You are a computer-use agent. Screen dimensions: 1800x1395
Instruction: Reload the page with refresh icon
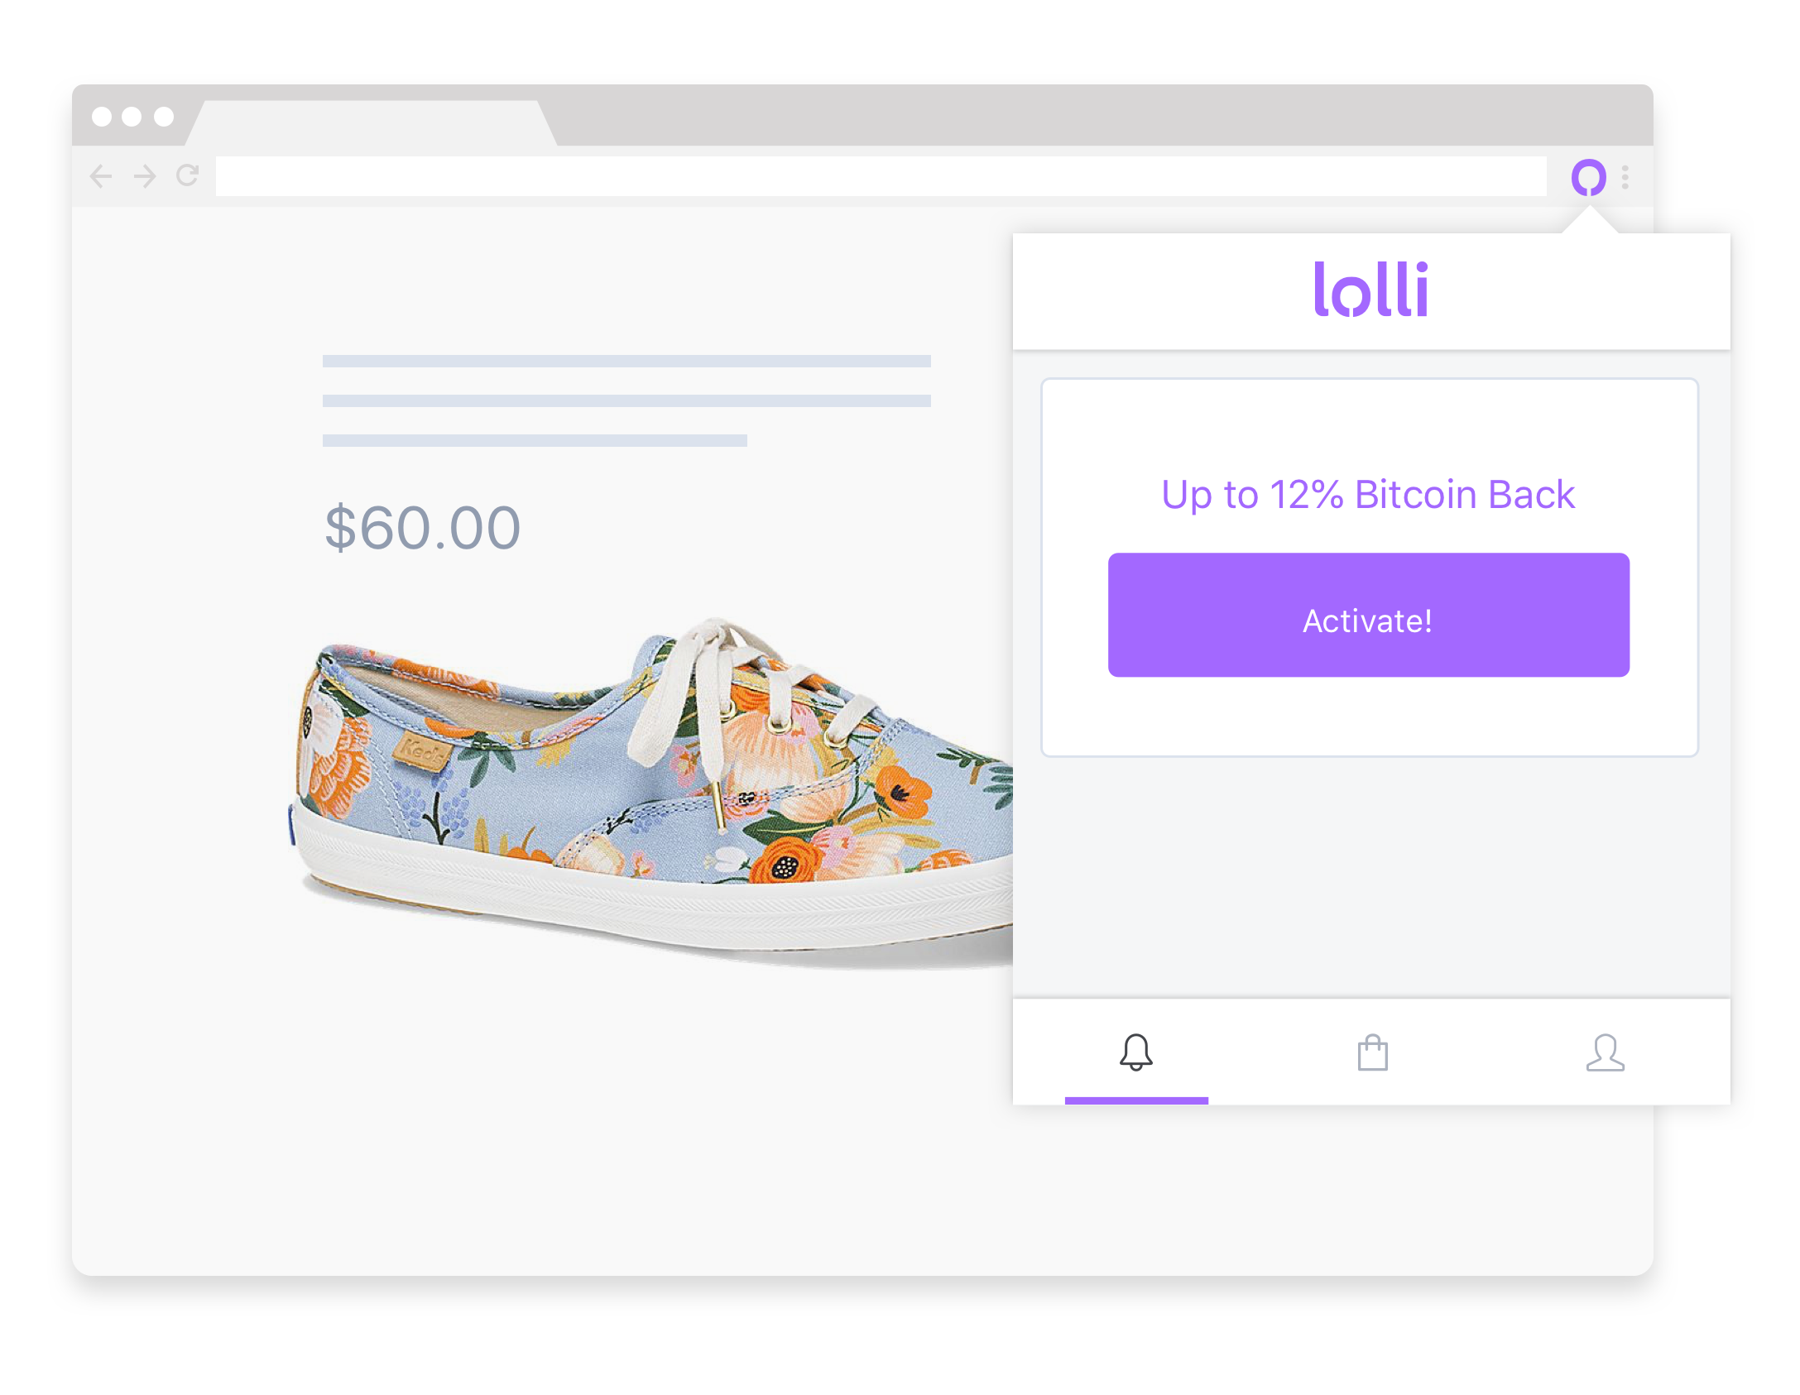188,175
